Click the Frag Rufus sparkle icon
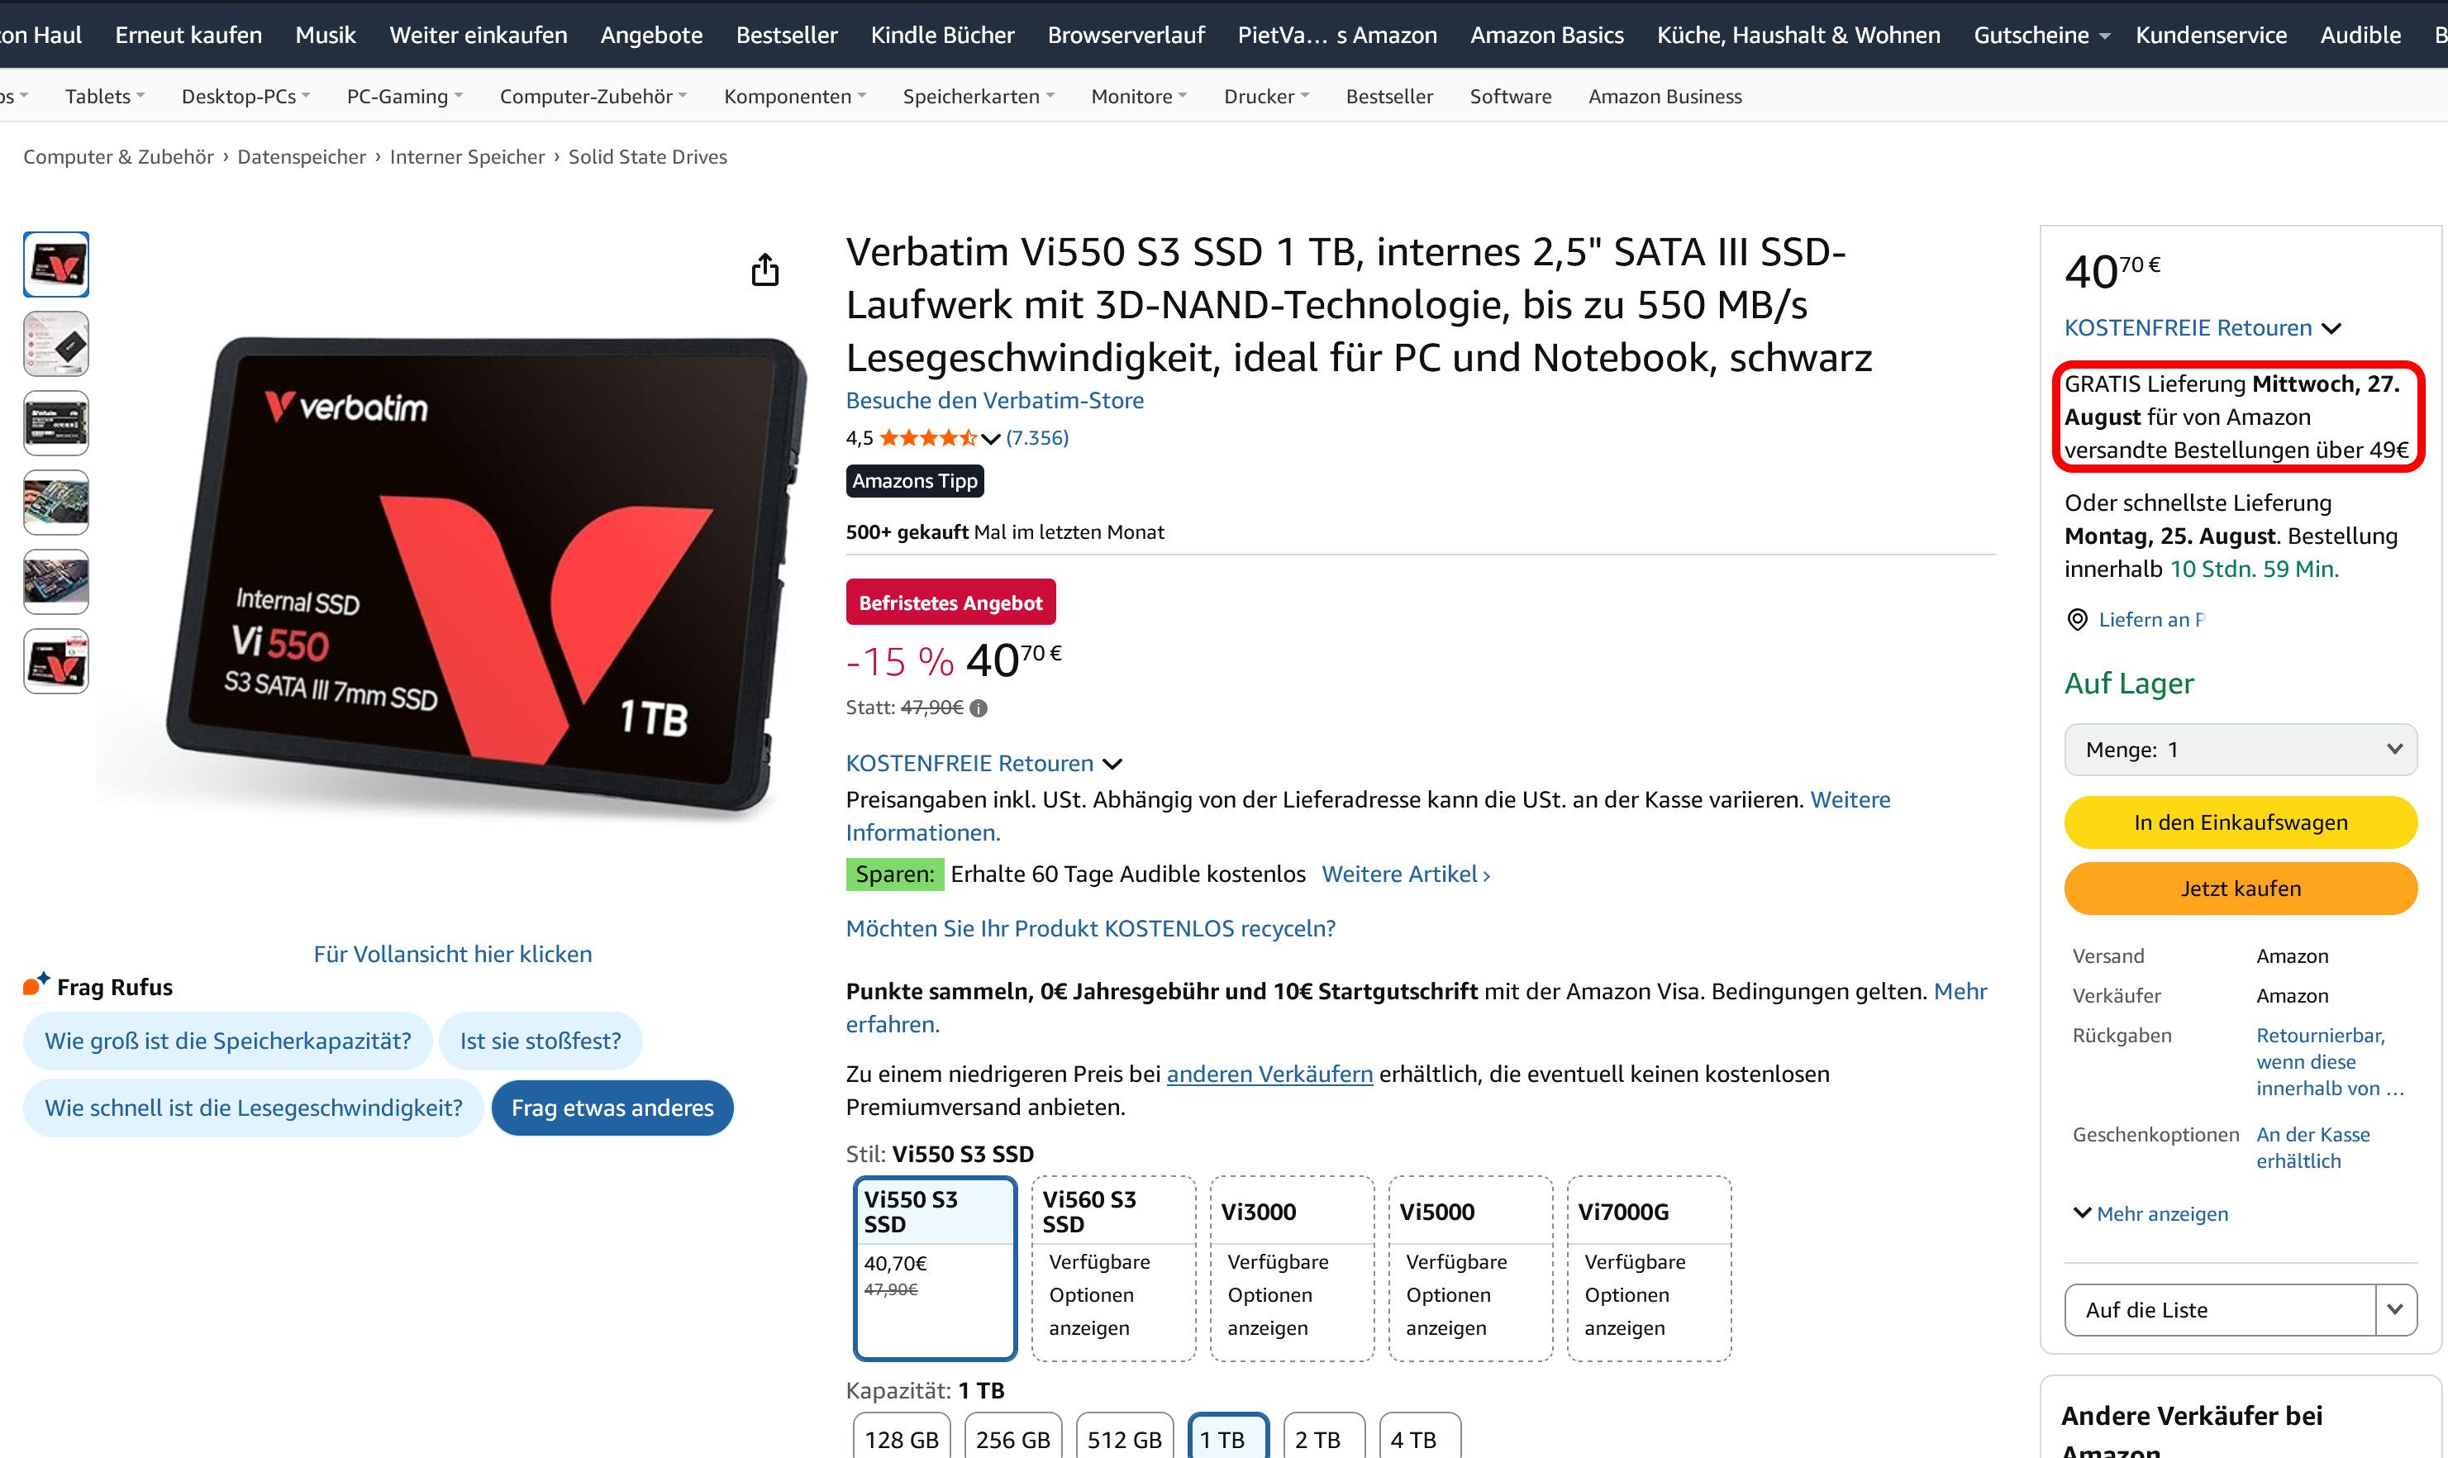This screenshot has width=2448, height=1458. (x=36, y=984)
